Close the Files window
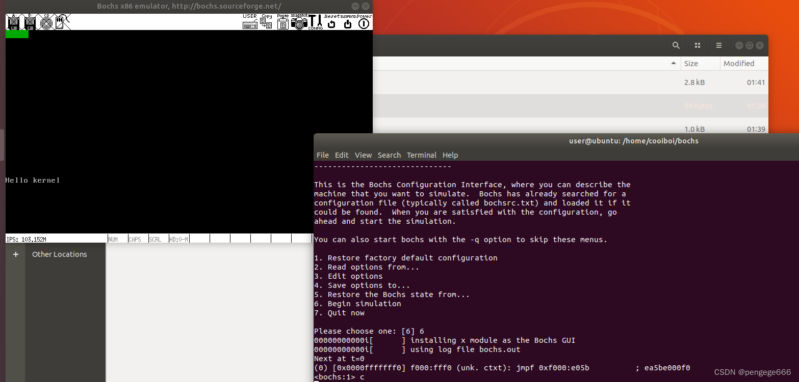799x382 pixels. [760, 45]
